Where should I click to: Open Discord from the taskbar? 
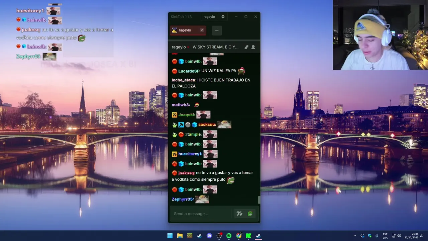pyautogui.click(x=209, y=236)
